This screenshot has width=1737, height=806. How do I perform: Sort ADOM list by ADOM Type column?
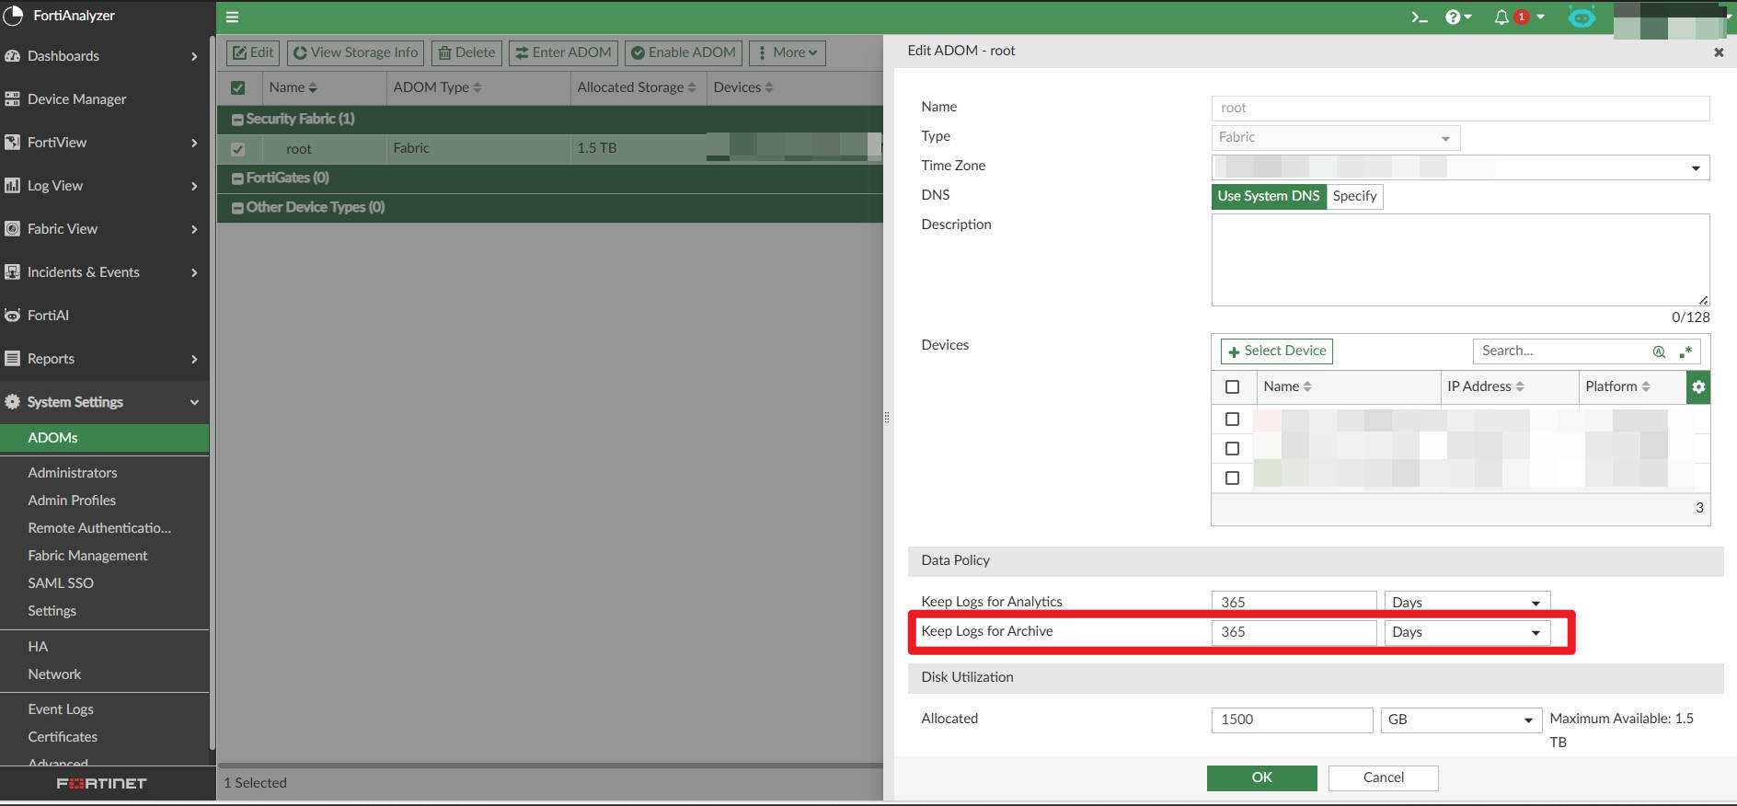coord(437,87)
